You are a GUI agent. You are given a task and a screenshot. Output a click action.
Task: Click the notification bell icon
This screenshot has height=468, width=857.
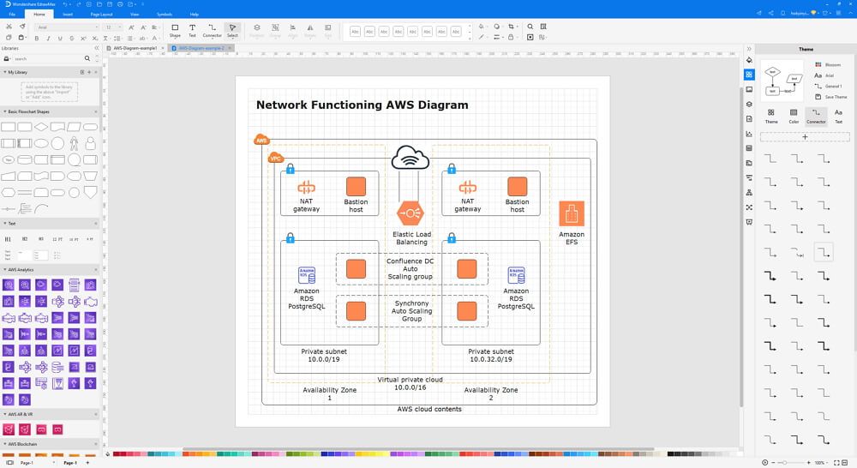[x=782, y=13]
